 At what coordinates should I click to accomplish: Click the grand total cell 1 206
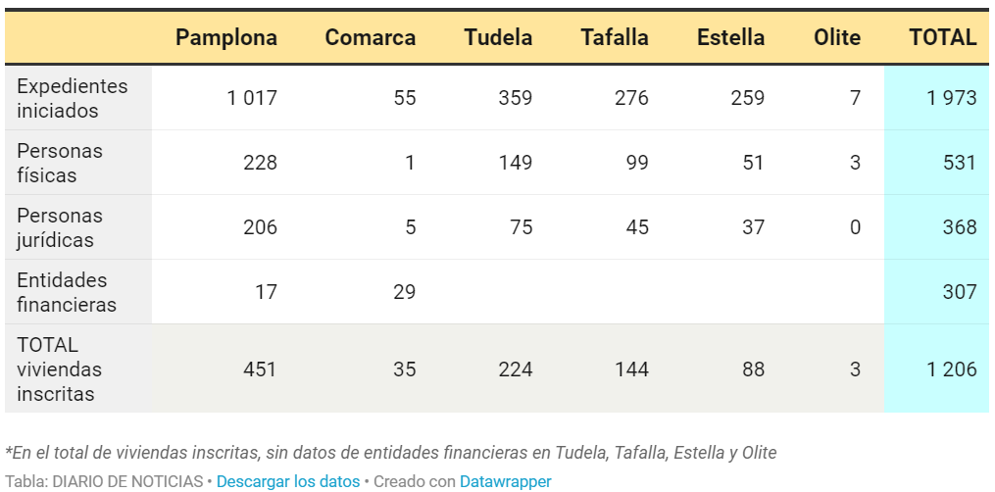[x=952, y=369]
